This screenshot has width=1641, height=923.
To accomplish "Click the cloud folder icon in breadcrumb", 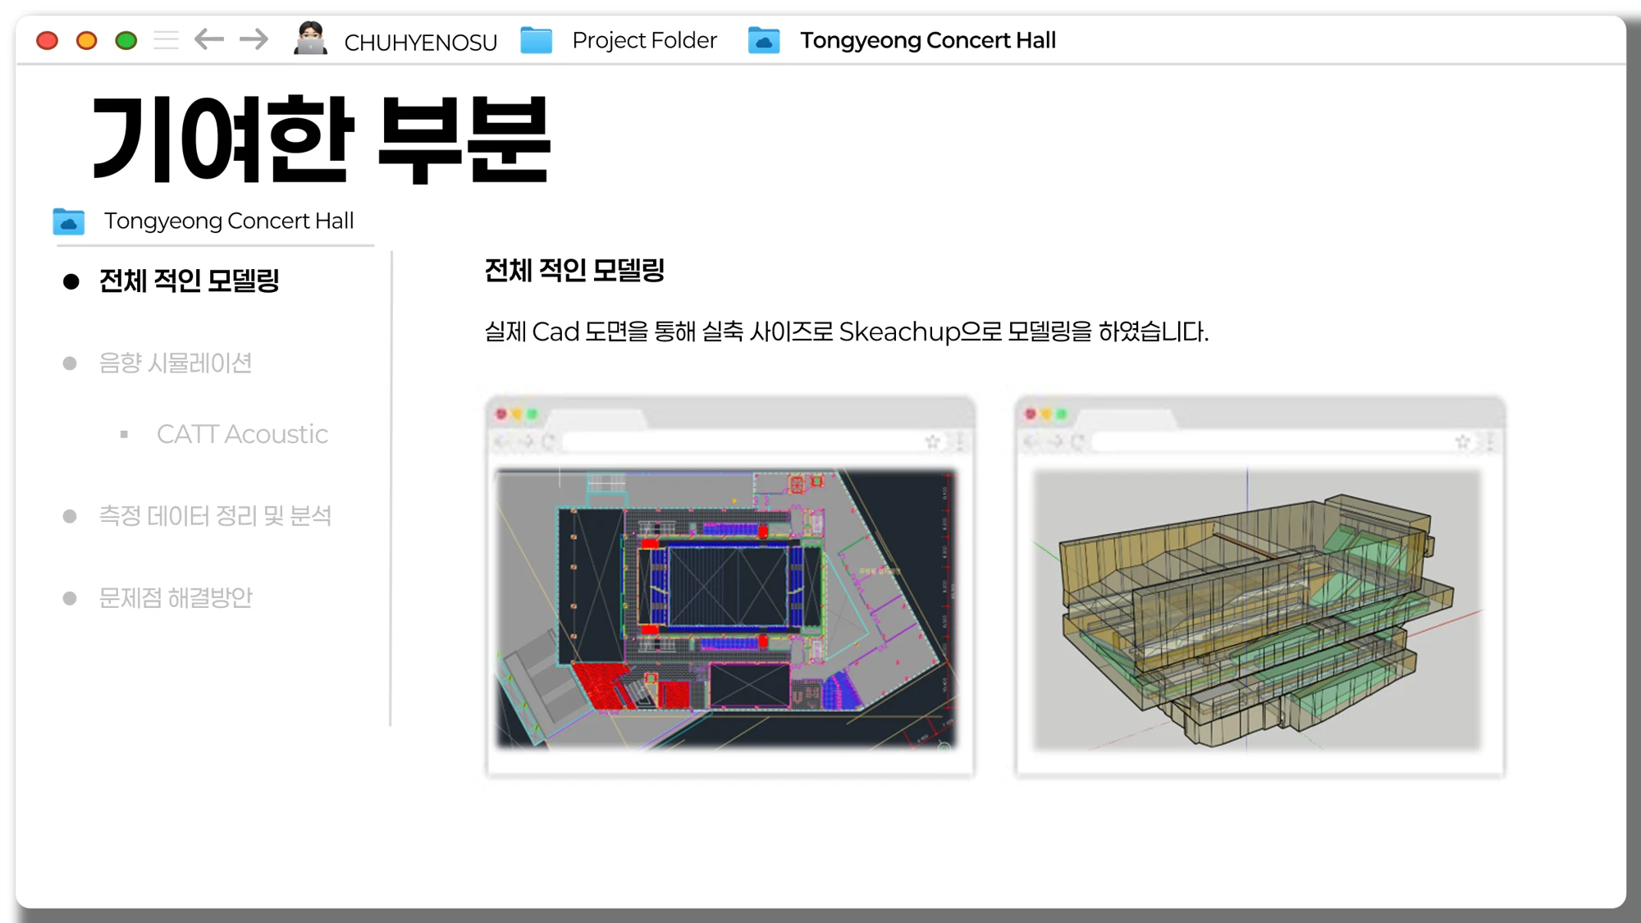I will click(764, 40).
